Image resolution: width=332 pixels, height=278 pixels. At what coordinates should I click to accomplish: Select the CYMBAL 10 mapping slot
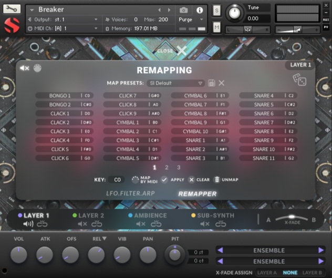coord(200,131)
